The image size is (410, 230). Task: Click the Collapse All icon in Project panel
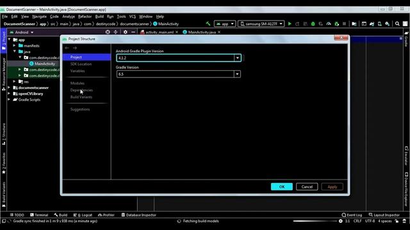[x=115, y=32]
